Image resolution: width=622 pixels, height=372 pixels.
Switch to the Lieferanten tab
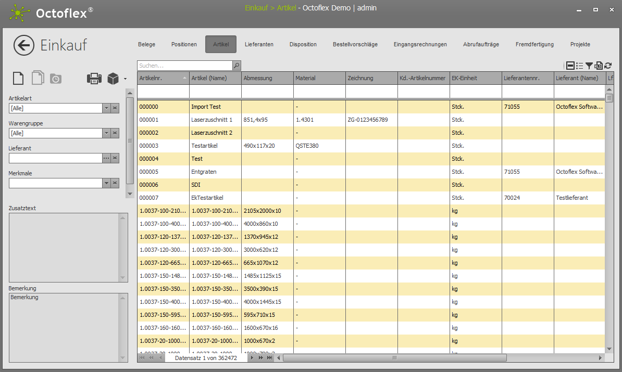(x=259, y=45)
